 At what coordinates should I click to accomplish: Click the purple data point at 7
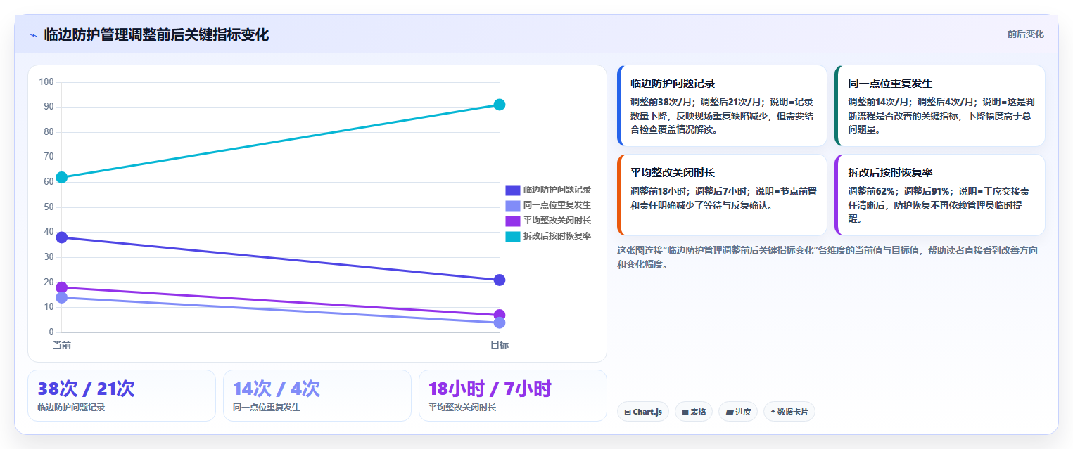(500, 315)
